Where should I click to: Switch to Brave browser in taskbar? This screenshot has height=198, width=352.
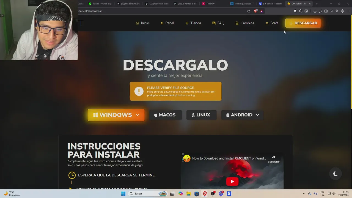205,194
